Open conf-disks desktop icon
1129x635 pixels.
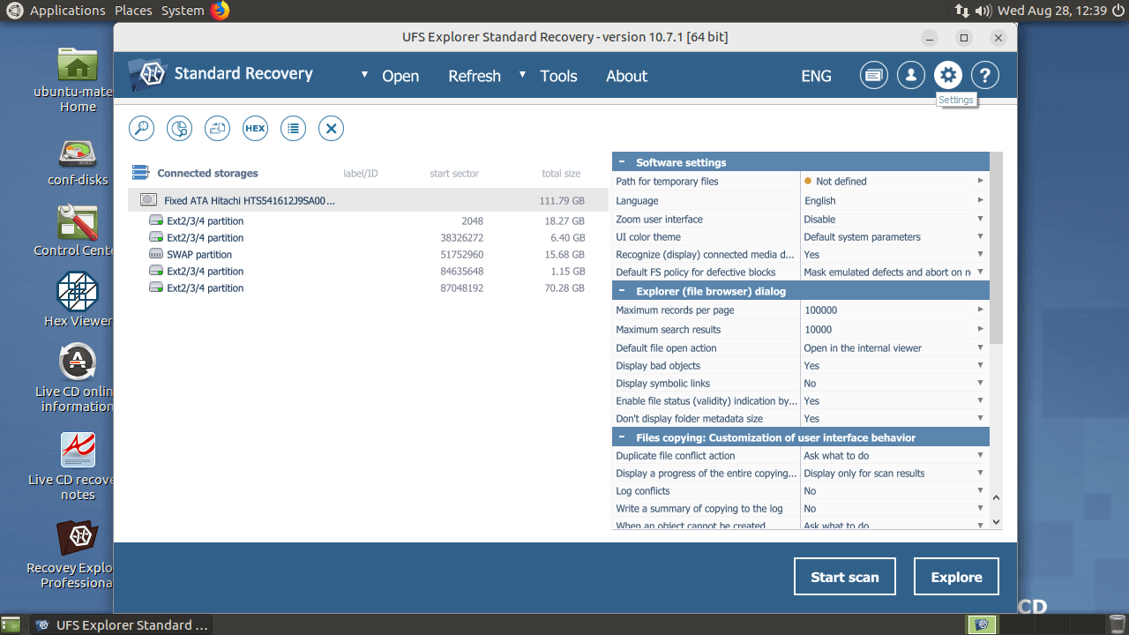(x=78, y=153)
